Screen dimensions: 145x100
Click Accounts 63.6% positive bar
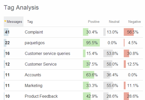tap(89, 75)
